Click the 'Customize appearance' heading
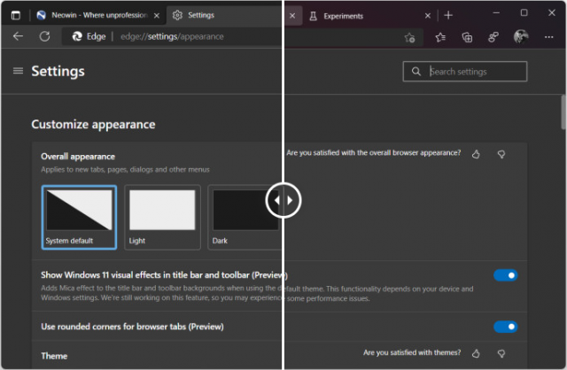Image resolution: width=567 pixels, height=370 pixels. (x=93, y=124)
